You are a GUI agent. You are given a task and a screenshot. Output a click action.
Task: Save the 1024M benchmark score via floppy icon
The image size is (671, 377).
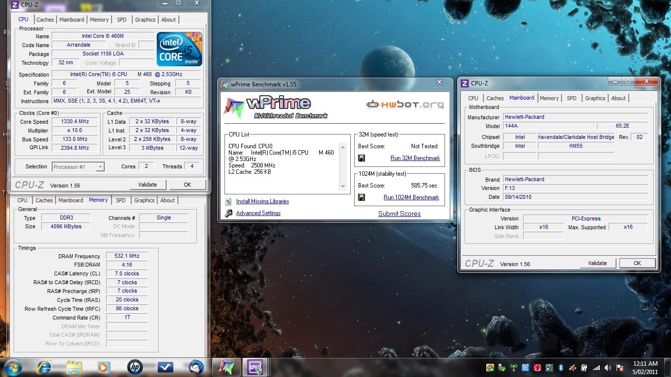pyautogui.click(x=362, y=197)
